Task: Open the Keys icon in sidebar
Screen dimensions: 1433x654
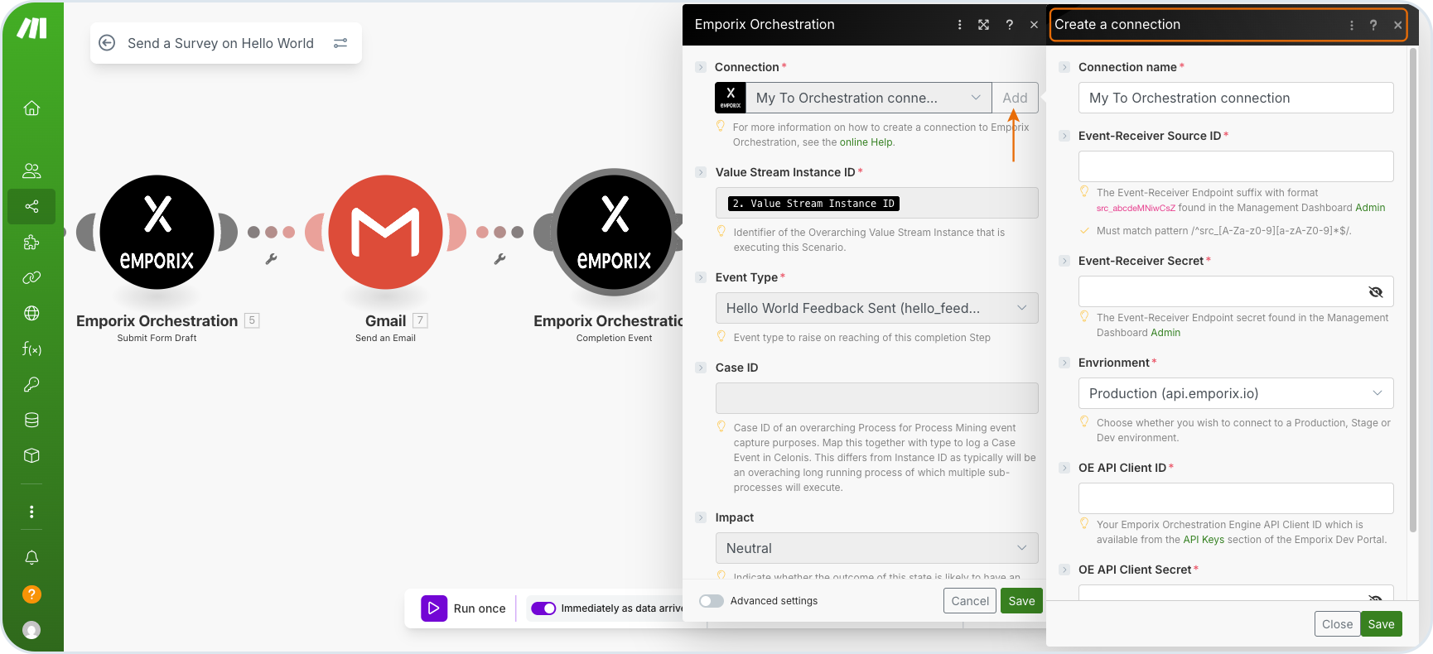Action: (x=31, y=384)
